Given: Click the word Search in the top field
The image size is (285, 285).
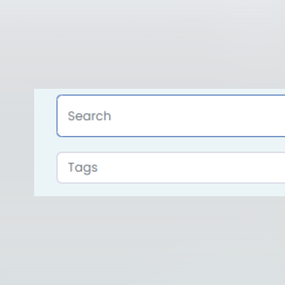Looking at the screenshot, I should [89, 116].
